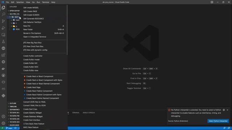The height and width of the screenshot is (130, 232).
Task: Open the notification settings gear
Action: tap(224, 110)
